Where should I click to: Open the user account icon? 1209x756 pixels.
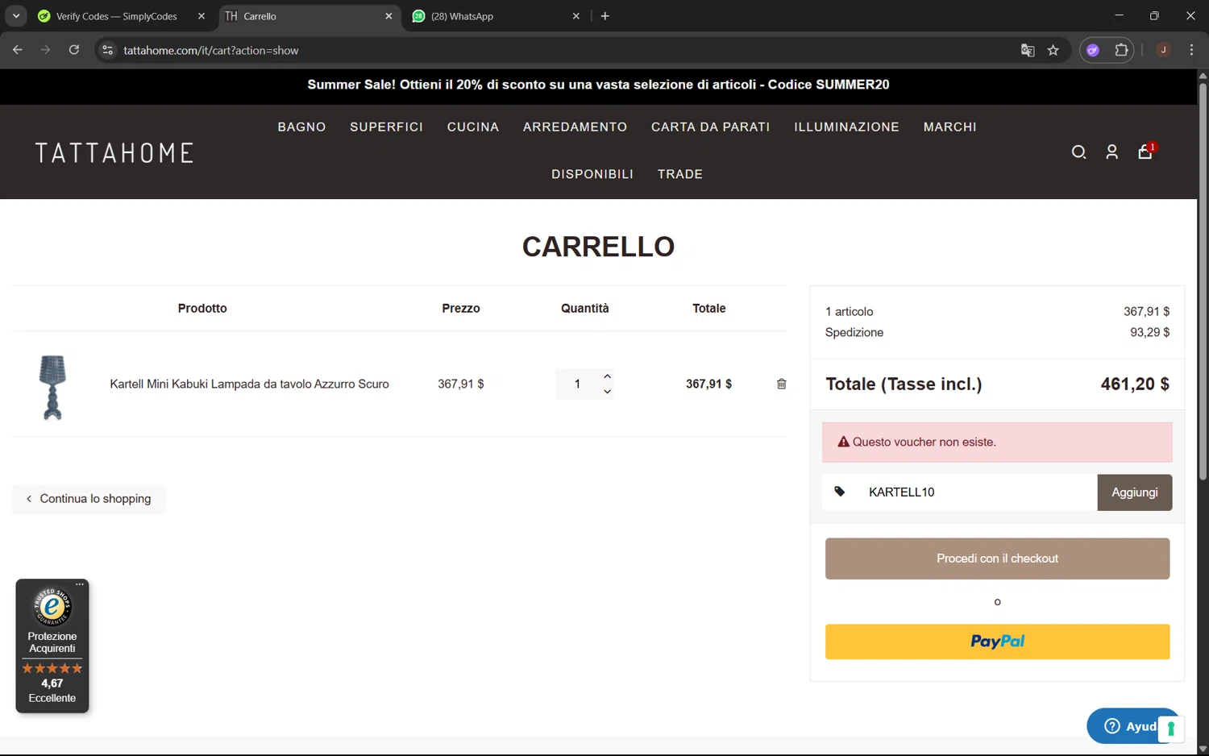click(x=1111, y=152)
